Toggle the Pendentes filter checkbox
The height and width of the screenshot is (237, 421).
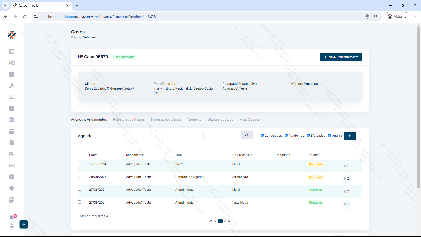point(286,135)
